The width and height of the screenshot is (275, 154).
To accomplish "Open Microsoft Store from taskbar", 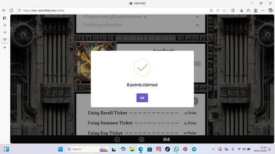I will (x=150, y=149).
